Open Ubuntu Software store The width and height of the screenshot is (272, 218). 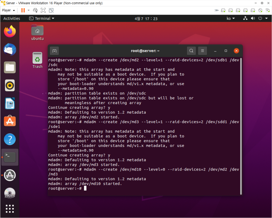tap(10, 121)
